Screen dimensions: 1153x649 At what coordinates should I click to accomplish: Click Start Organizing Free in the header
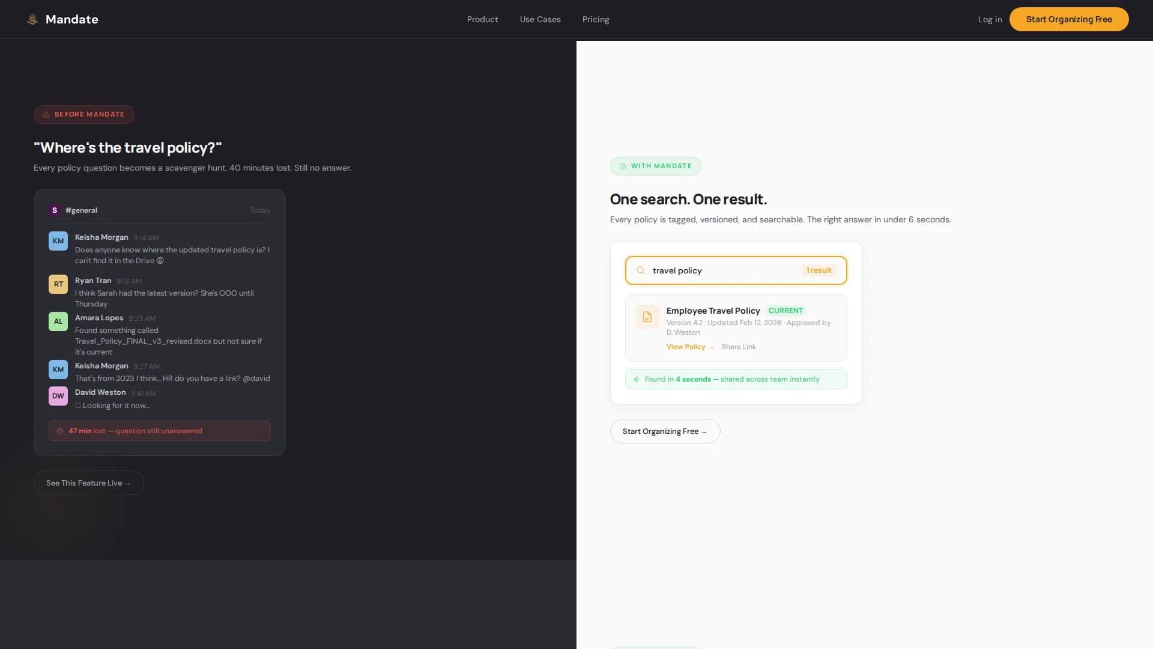click(x=1069, y=19)
